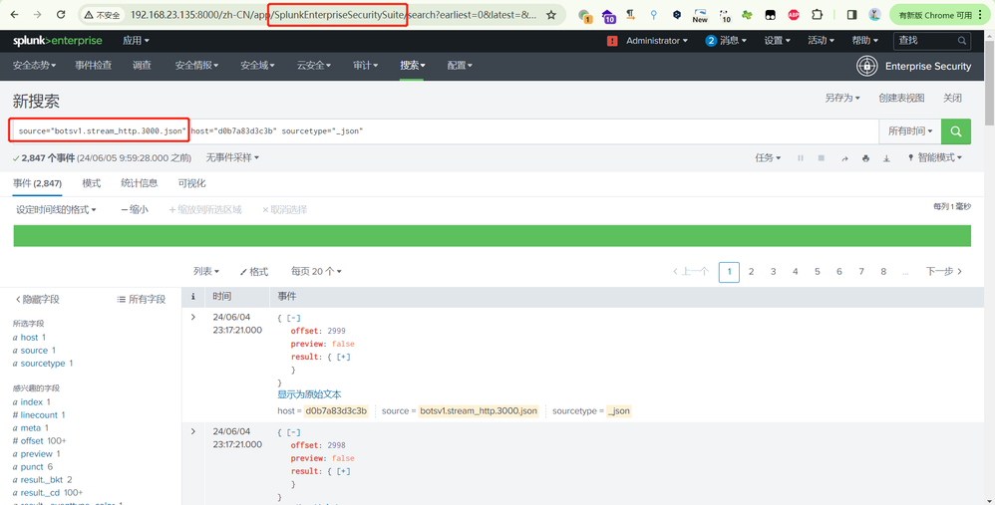This screenshot has height=505, width=995.
Task: Expand result [+] in first event
Action: [343, 357]
